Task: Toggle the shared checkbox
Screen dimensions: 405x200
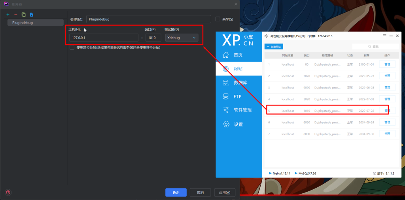Action: click(218, 19)
